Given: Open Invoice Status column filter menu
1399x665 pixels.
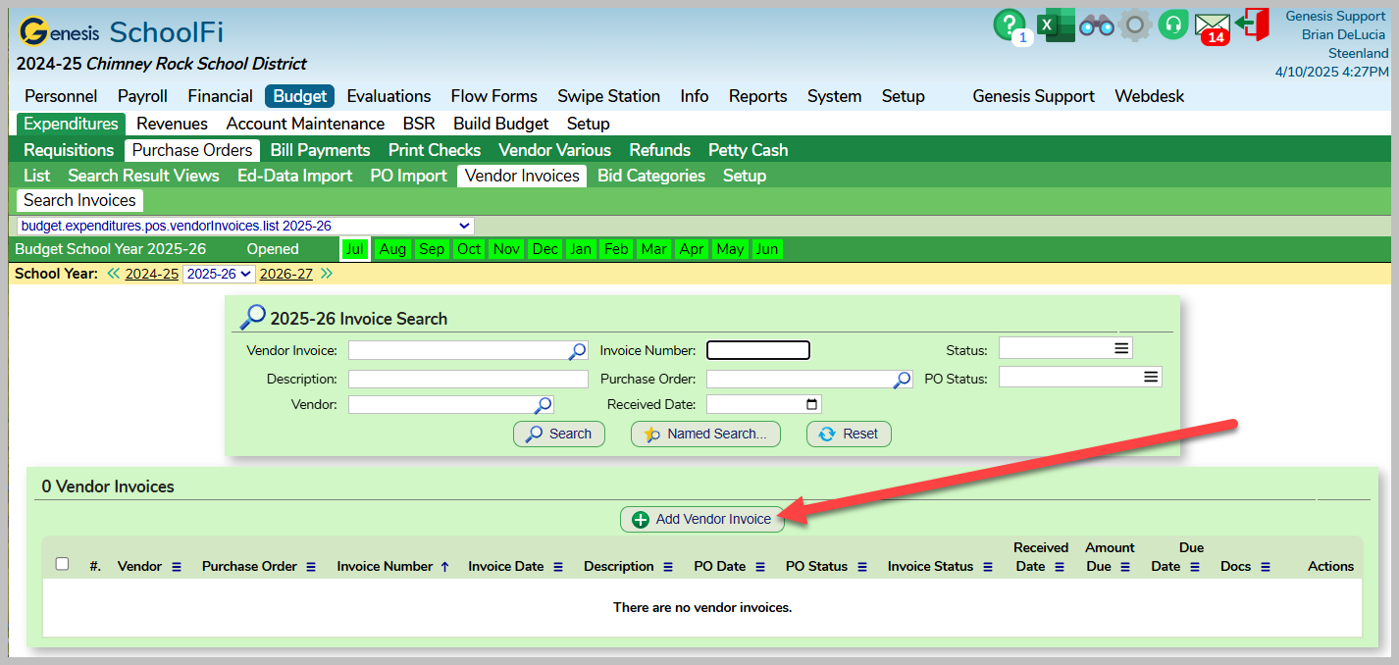Looking at the screenshot, I should (988, 567).
